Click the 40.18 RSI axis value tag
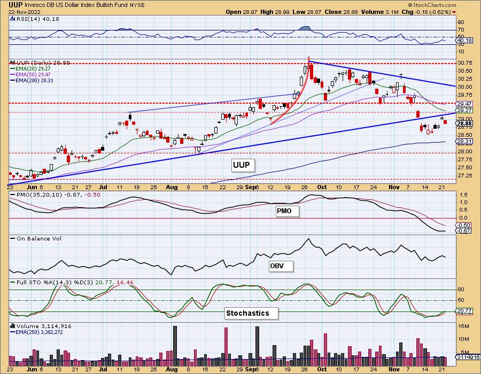The width and height of the screenshot is (481, 374). click(x=464, y=41)
